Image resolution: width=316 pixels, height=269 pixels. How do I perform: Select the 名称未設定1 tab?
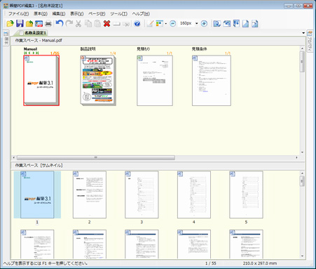pos(33,33)
